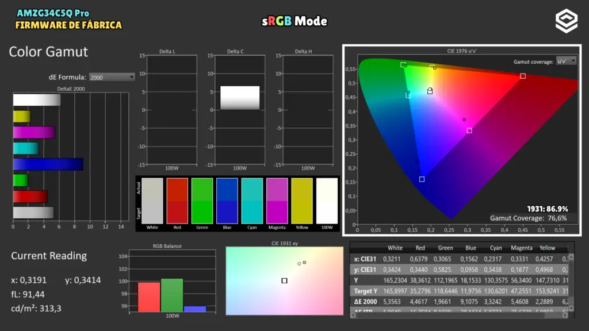
Task: Select the 100W patch in the Actual/Target strip
Action: (327, 201)
